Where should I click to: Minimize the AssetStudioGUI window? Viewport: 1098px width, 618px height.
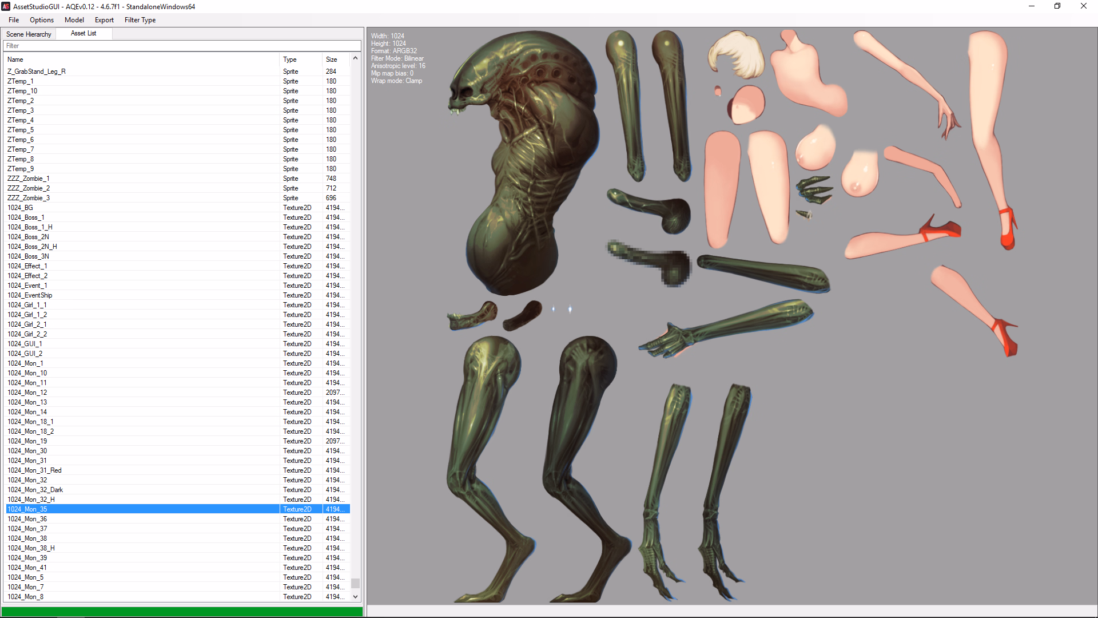tap(1032, 6)
